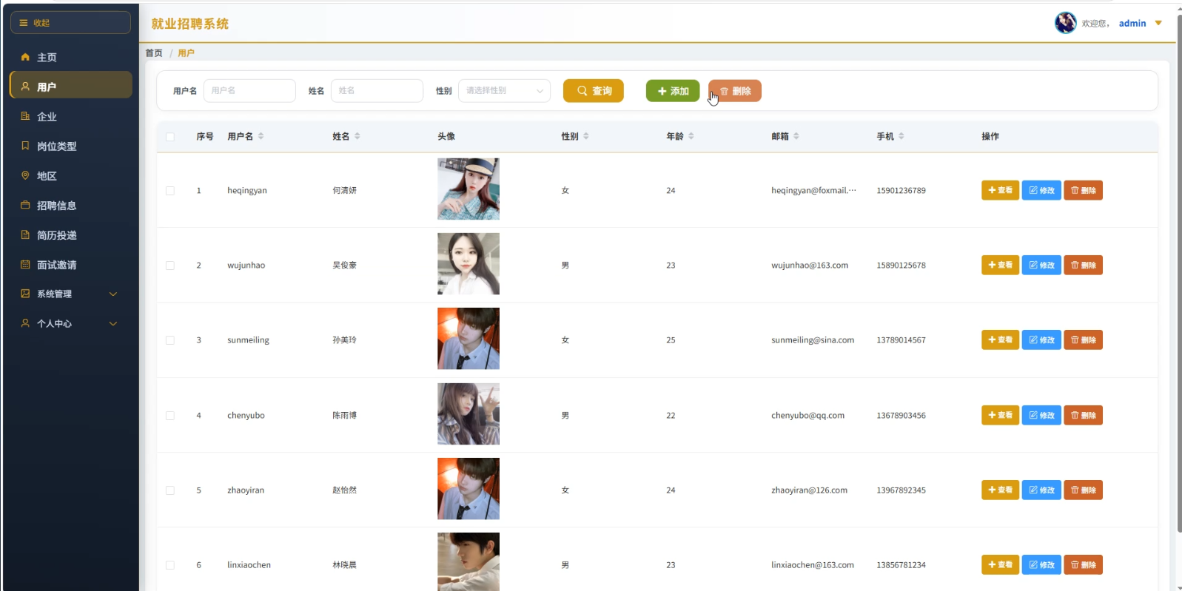Expand the 个人中心 submenu

[113, 323]
